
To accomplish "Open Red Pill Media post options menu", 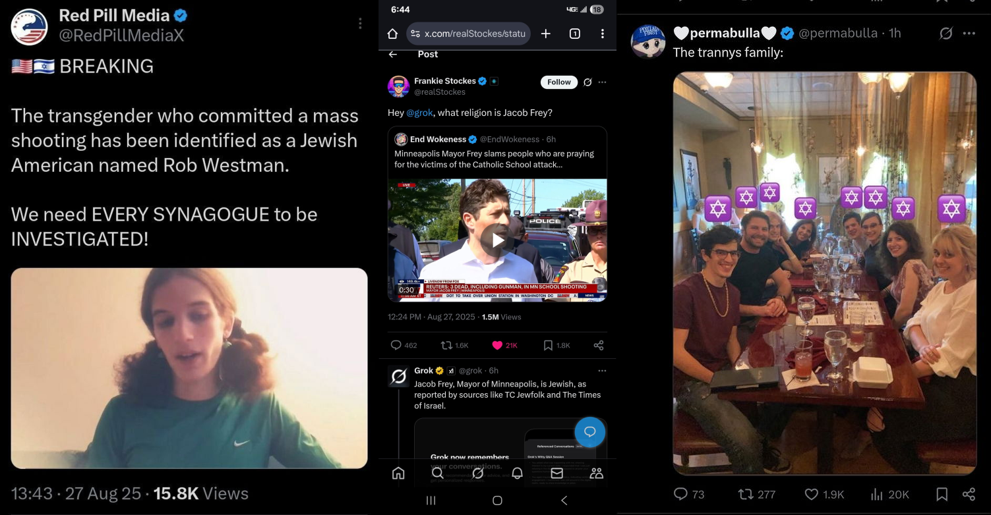I will tap(360, 24).
